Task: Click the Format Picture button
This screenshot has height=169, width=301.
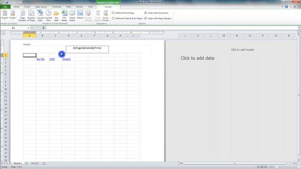Action: tap(88, 15)
